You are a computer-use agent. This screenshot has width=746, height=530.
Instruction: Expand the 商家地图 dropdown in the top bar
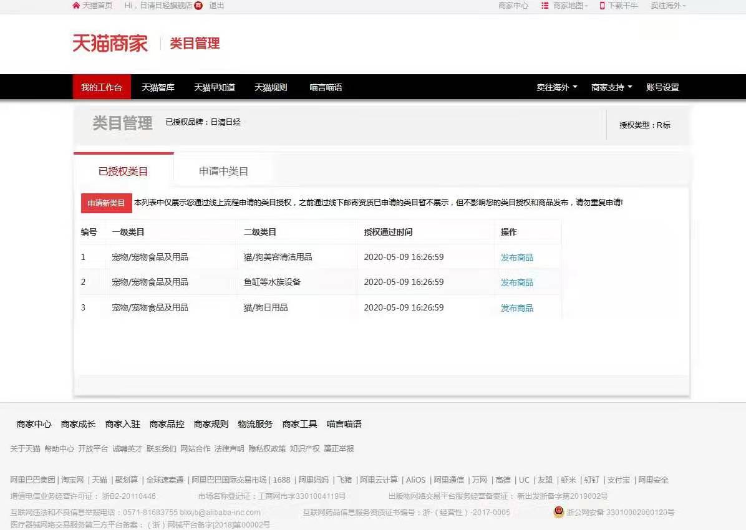(x=570, y=5)
